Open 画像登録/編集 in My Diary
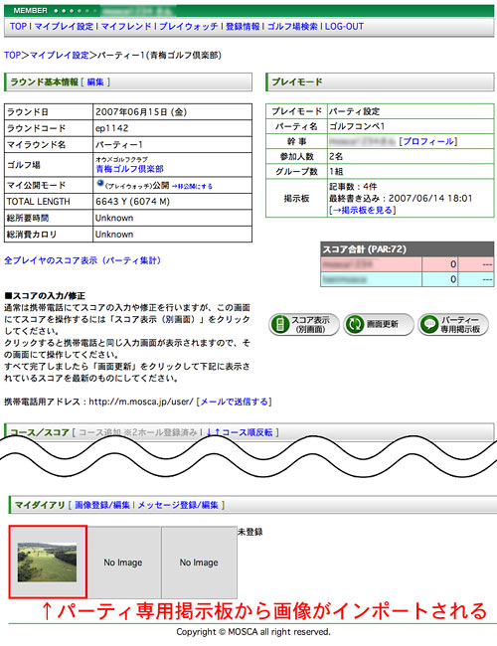The height and width of the screenshot is (646, 497). tap(102, 505)
